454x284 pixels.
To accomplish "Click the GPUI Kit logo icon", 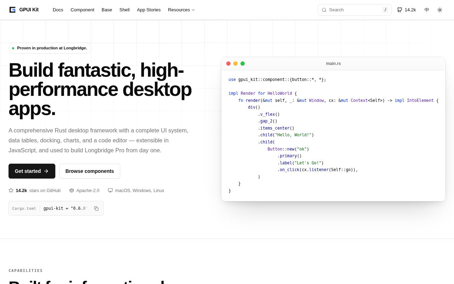I will (x=12, y=10).
